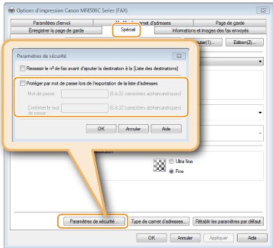This screenshot has height=248, width=273.
Task: Click the Appliquer button
Action: pos(218,238)
